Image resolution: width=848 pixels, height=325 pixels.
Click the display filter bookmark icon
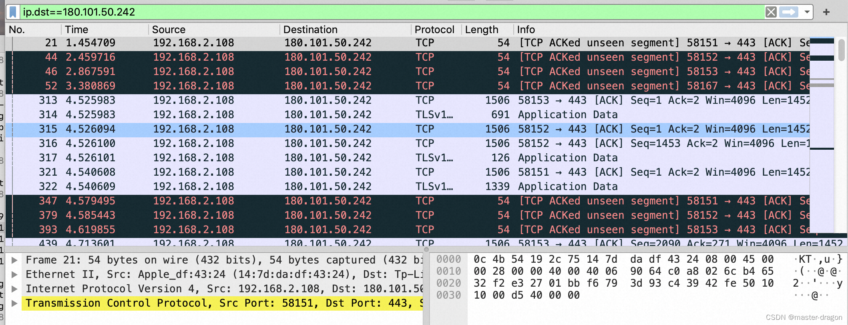pyautogui.click(x=13, y=12)
